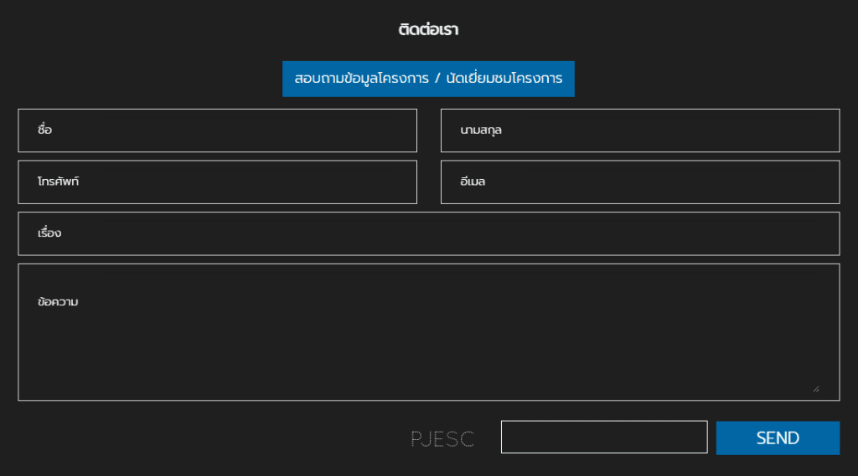Click inside the ข้อความ message textarea
Viewport: 858px width, 476px height.
[428, 343]
